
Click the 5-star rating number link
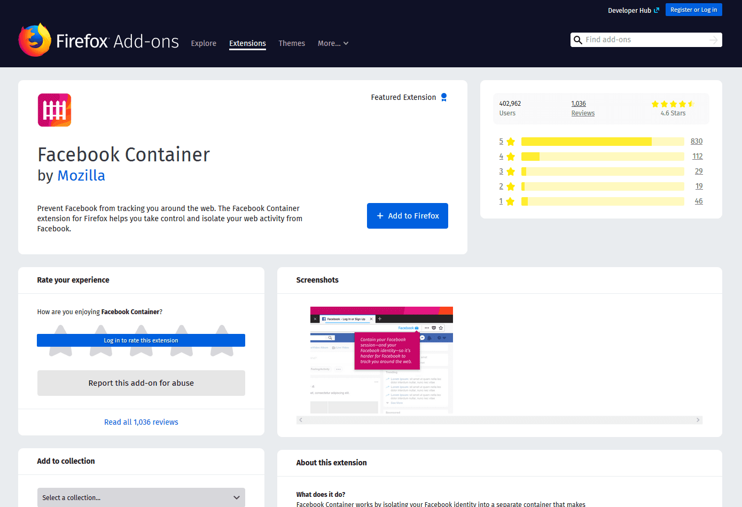[501, 142]
